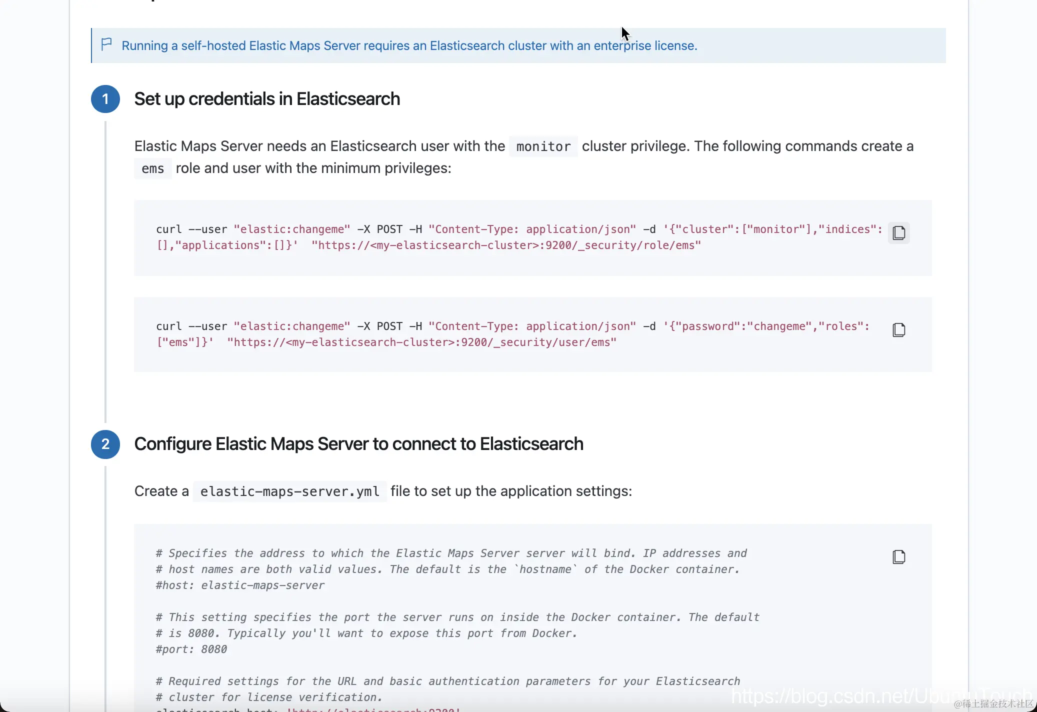This screenshot has height=712, width=1037.
Task: Click the step 2 number badge
Action: tap(105, 444)
